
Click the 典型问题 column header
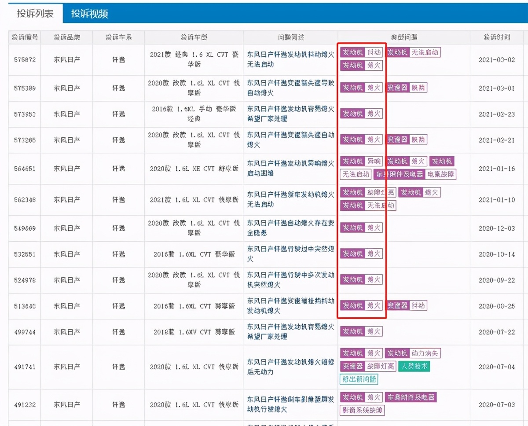point(404,37)
